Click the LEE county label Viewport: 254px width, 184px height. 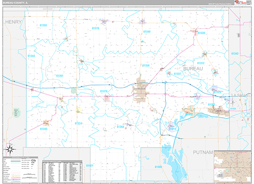click(160, 9)
